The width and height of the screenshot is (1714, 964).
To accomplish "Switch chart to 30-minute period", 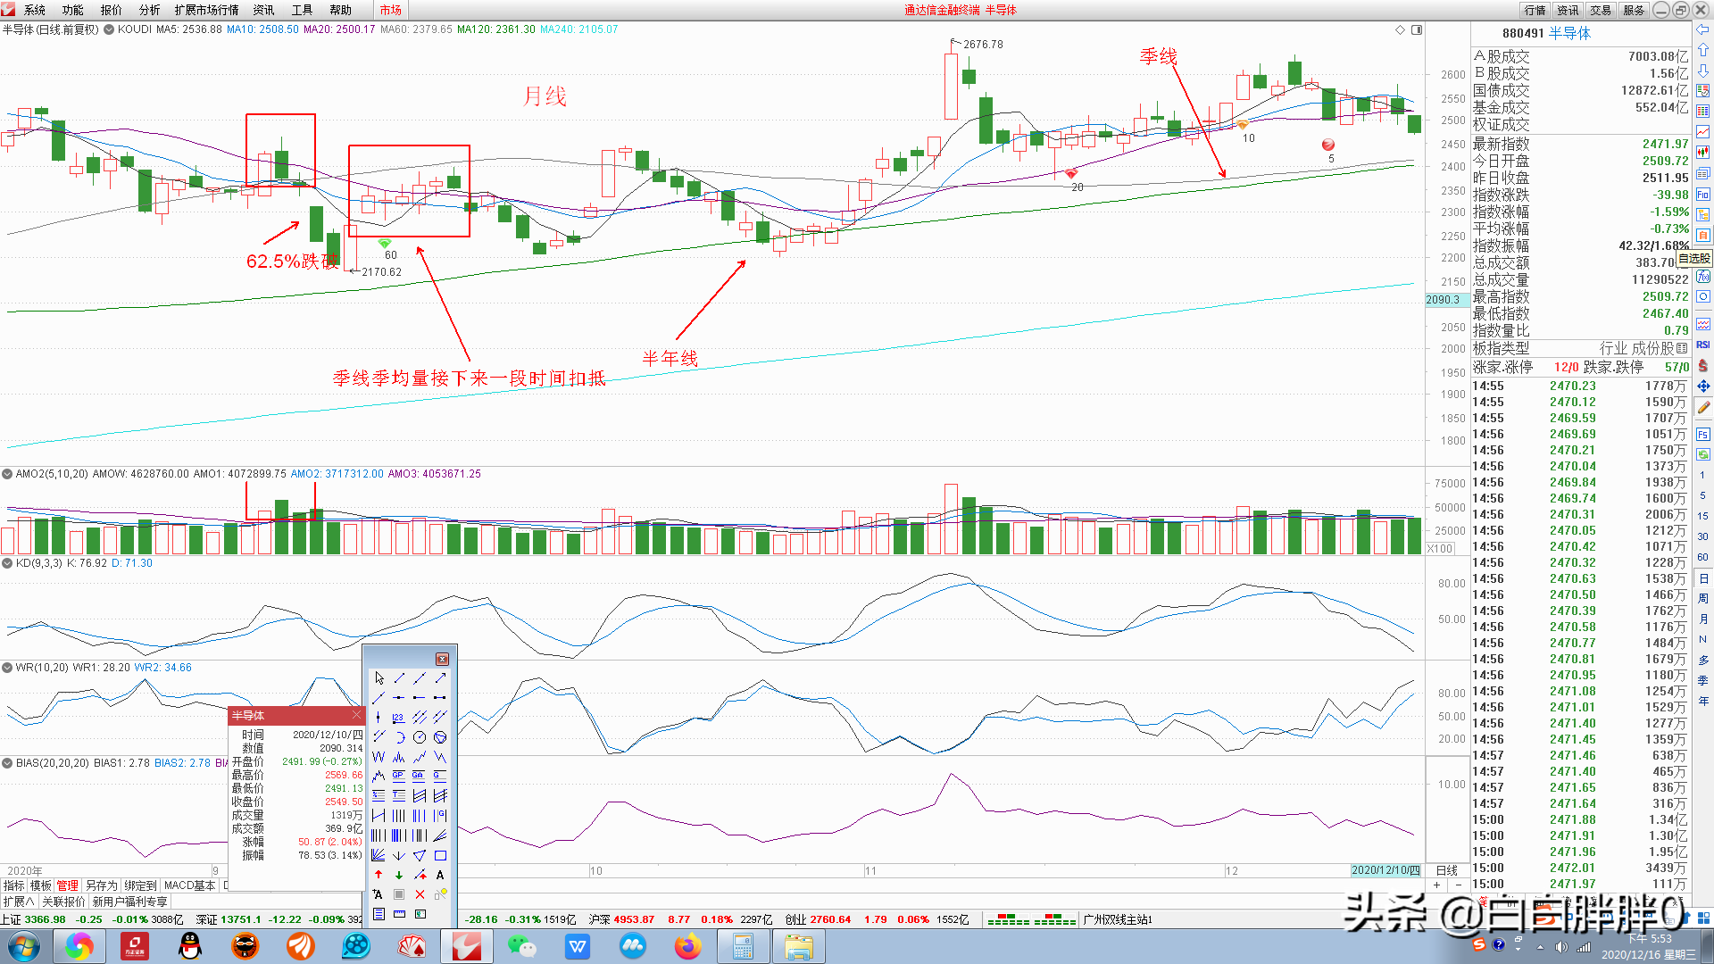I will (x=1703, y=536).
